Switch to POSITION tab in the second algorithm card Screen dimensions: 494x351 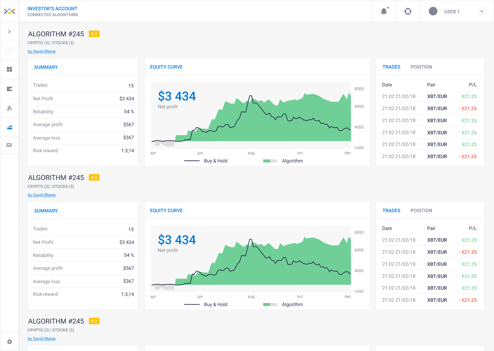[421, 210]
